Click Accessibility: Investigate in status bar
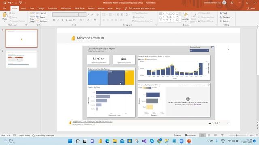Viewport: 259px width, 145px height. click(x=43, y=135)
